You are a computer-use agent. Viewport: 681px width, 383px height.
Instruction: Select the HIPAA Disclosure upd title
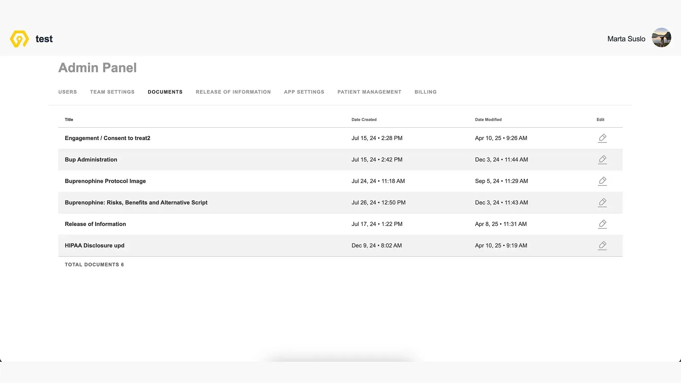click(94, 246)
